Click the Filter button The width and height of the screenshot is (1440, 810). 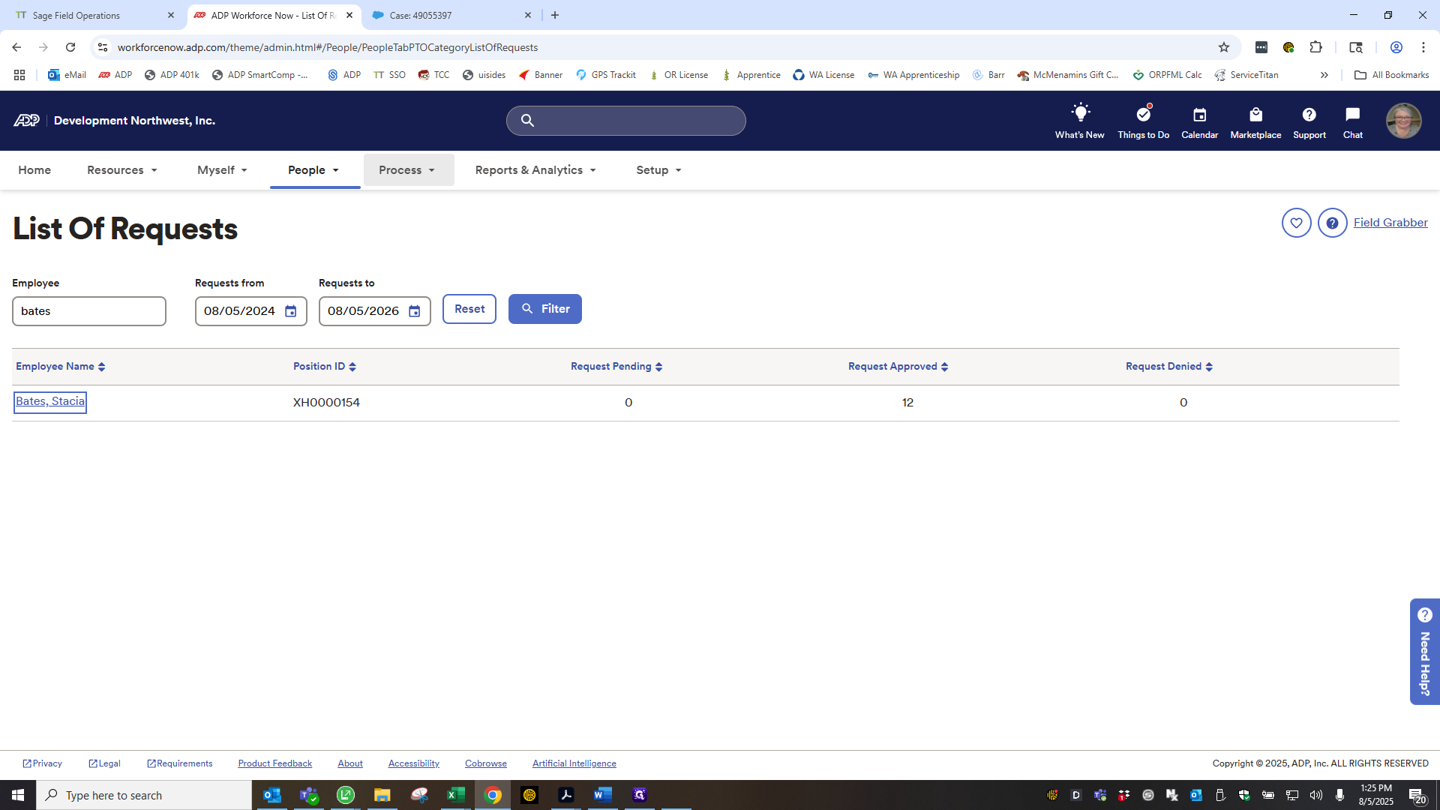(545, 309)
